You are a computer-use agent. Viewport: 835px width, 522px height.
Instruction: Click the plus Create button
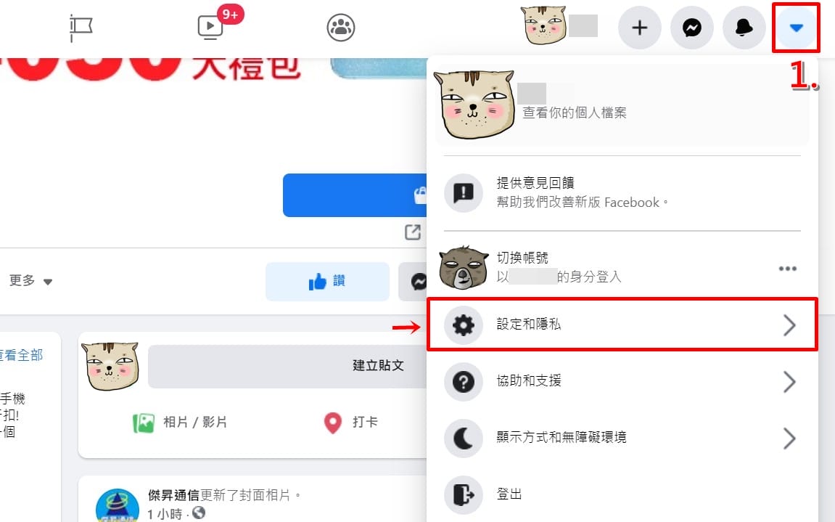[640, 28]
